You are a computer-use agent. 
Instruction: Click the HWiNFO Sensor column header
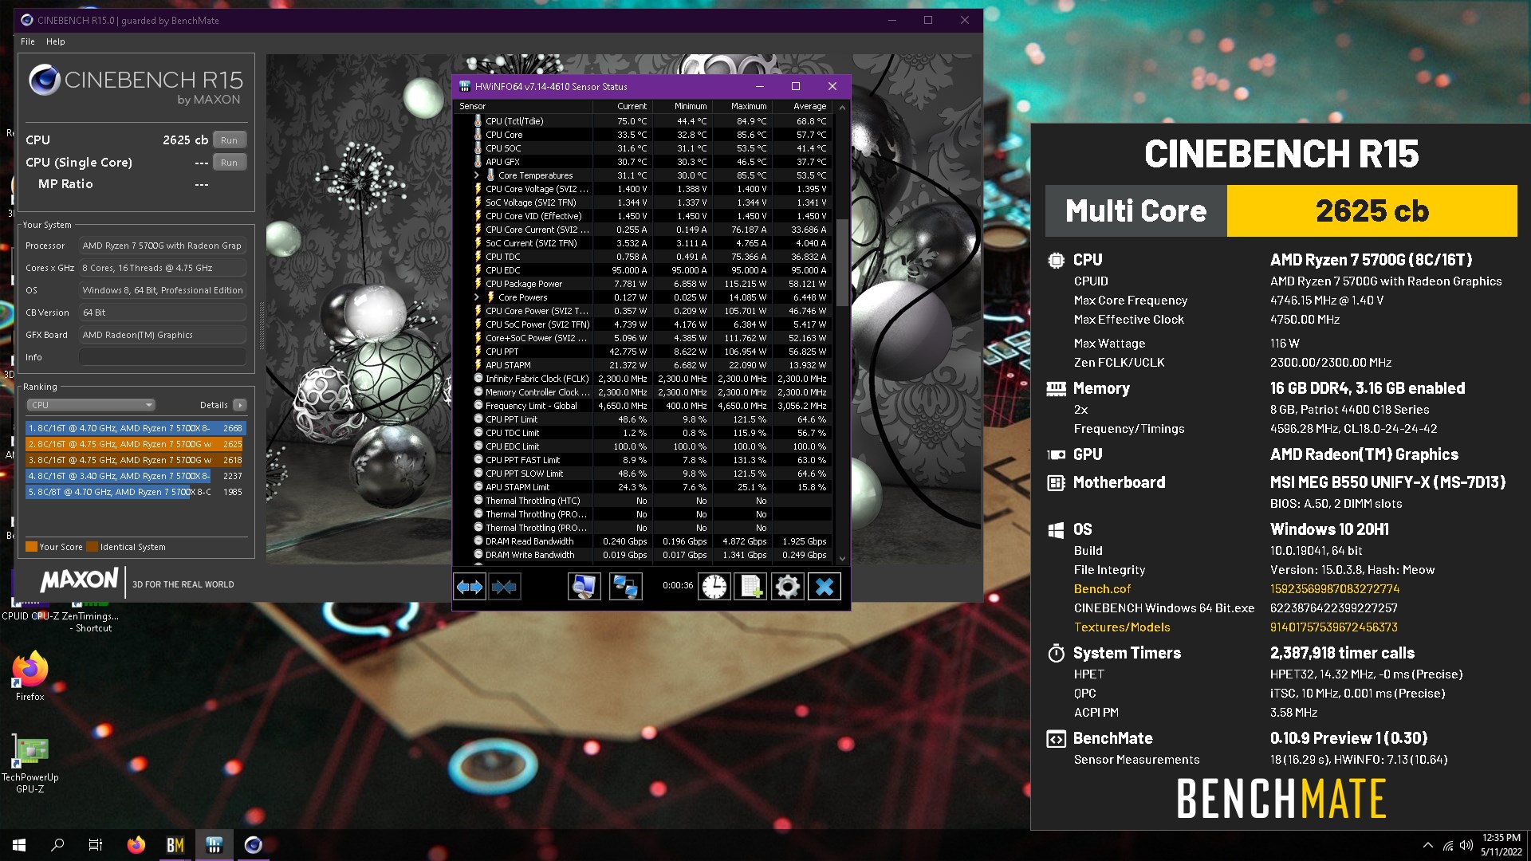(x=523, y=106)
